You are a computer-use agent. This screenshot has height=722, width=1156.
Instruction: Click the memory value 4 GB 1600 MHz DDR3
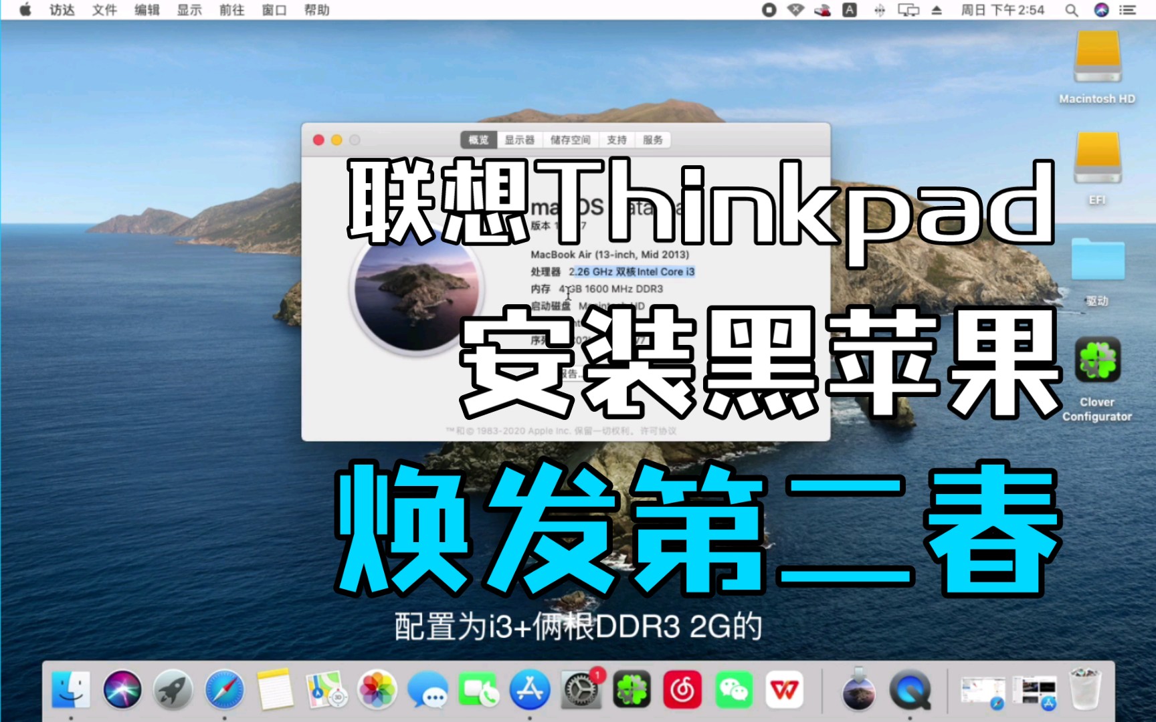click(611, 289)
